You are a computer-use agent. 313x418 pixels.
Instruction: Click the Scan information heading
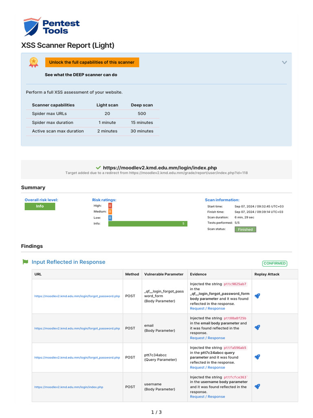point(222,200)
